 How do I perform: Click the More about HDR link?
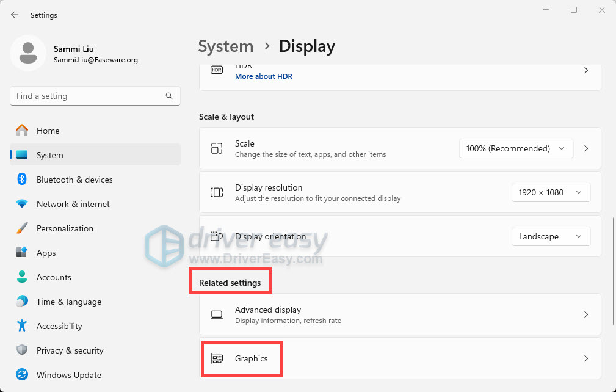coord(263,76)
